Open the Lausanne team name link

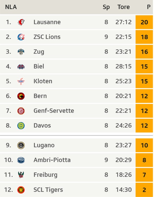(x=47, y=22)
